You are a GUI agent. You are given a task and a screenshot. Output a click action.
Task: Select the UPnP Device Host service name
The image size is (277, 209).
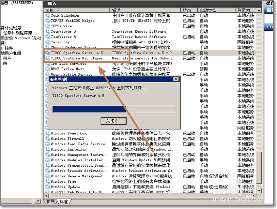coord(67,69)
